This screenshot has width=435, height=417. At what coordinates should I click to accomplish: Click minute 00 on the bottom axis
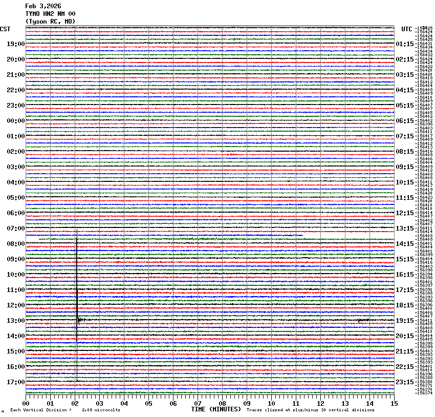pos(26,404)
